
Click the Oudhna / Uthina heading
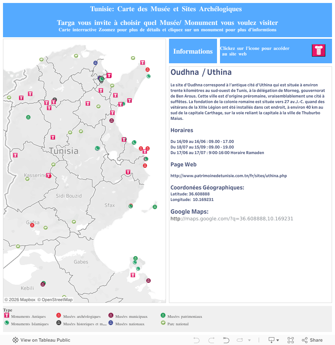[x=201, y=72]
